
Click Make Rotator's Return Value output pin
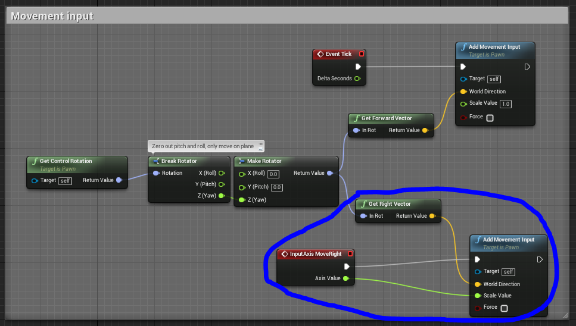coord(331,173)
